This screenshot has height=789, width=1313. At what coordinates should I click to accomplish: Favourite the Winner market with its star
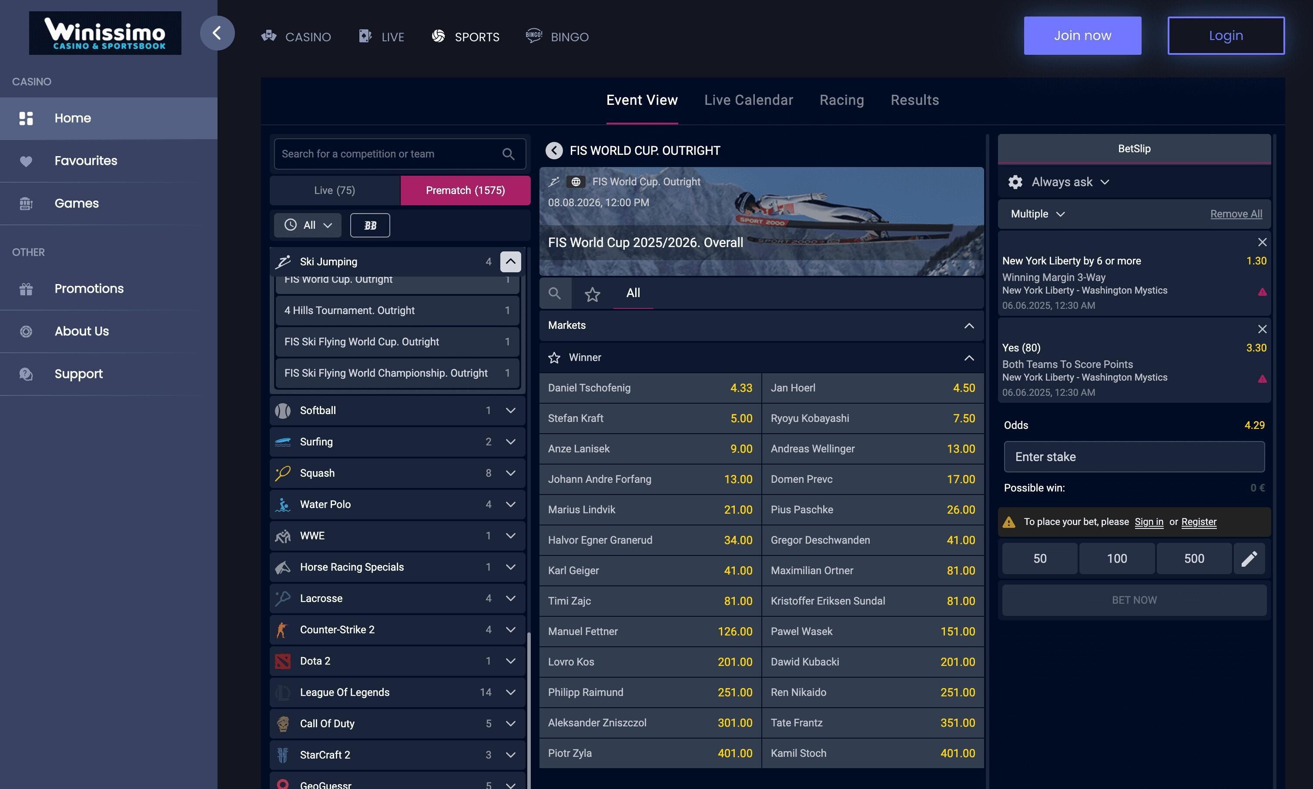click(553, 358)
